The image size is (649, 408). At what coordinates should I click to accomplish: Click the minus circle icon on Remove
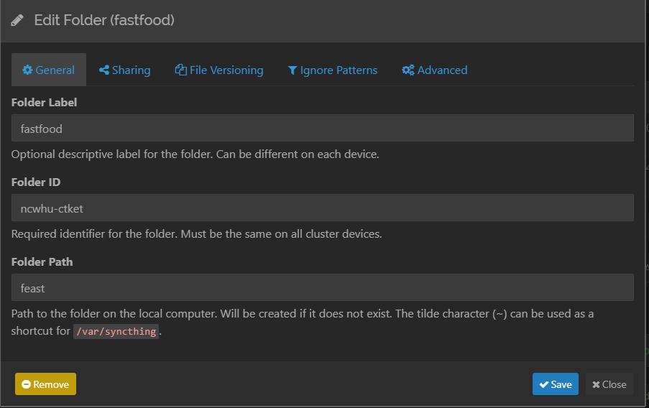26,384
